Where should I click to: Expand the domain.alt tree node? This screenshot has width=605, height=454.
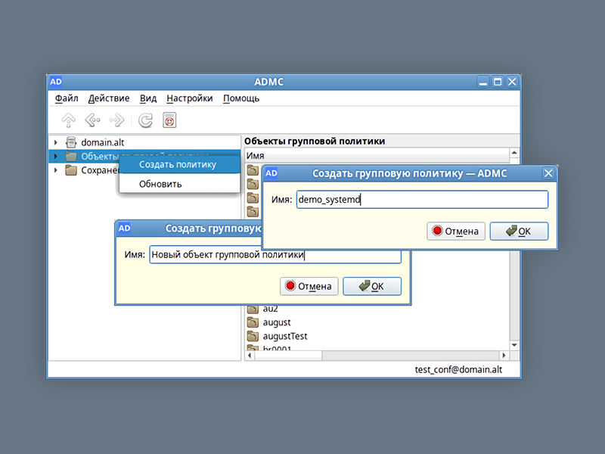pyautogui.click(x=55, y=142)
